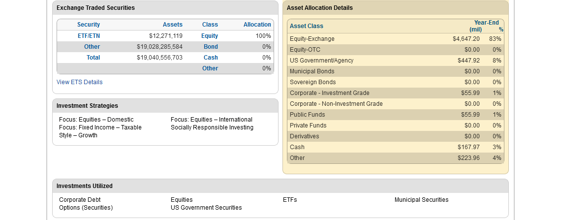The height and width of the screenshot is (220, 561).
Task: Click the Security column header
Action: click(x=89, y=25)
